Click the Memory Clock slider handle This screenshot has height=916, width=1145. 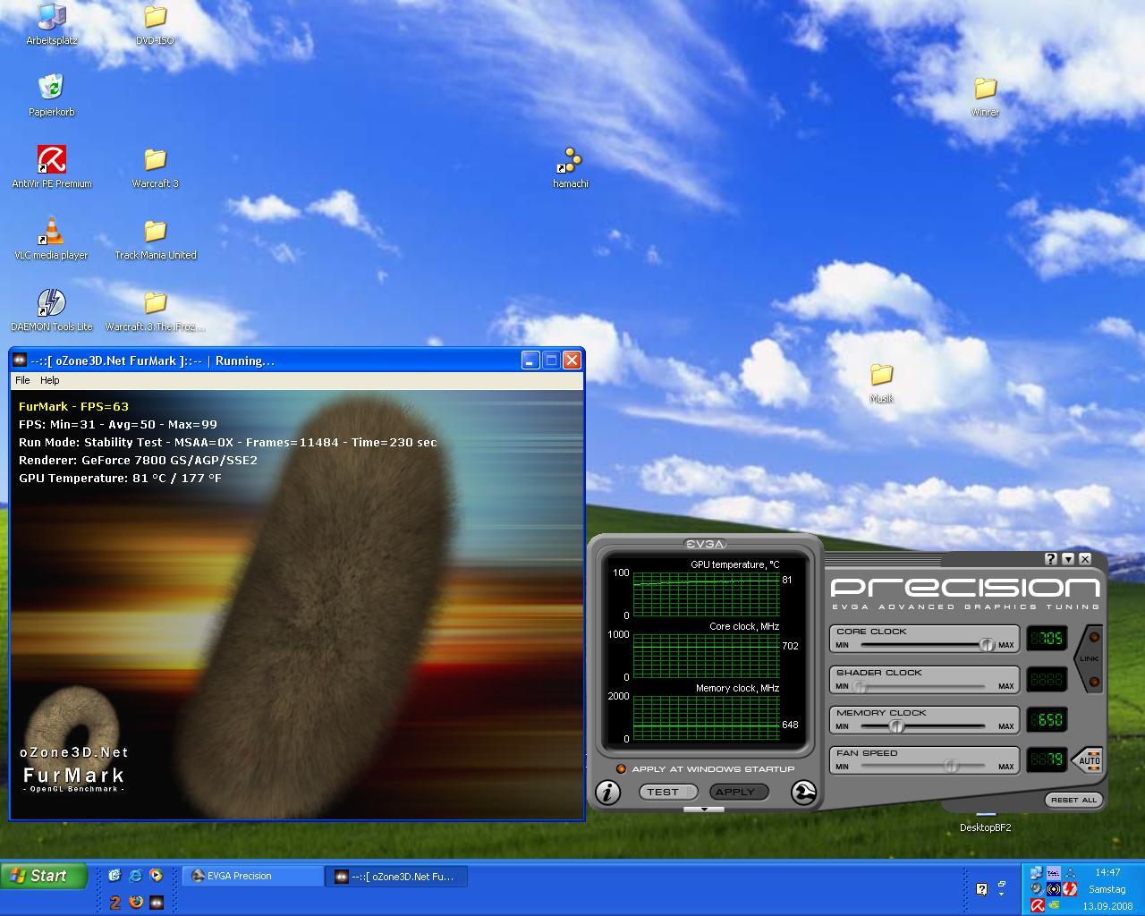896,725
